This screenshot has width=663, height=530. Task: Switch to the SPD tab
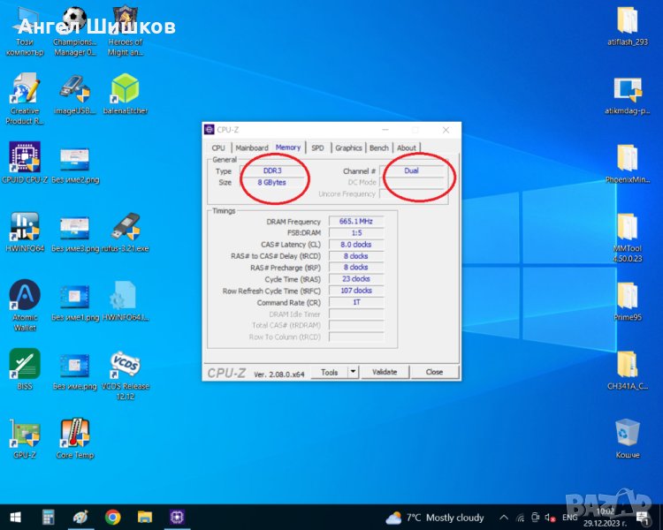[x=317, y=148]
